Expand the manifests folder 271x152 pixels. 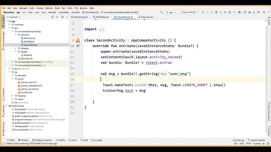click(9, 24)
